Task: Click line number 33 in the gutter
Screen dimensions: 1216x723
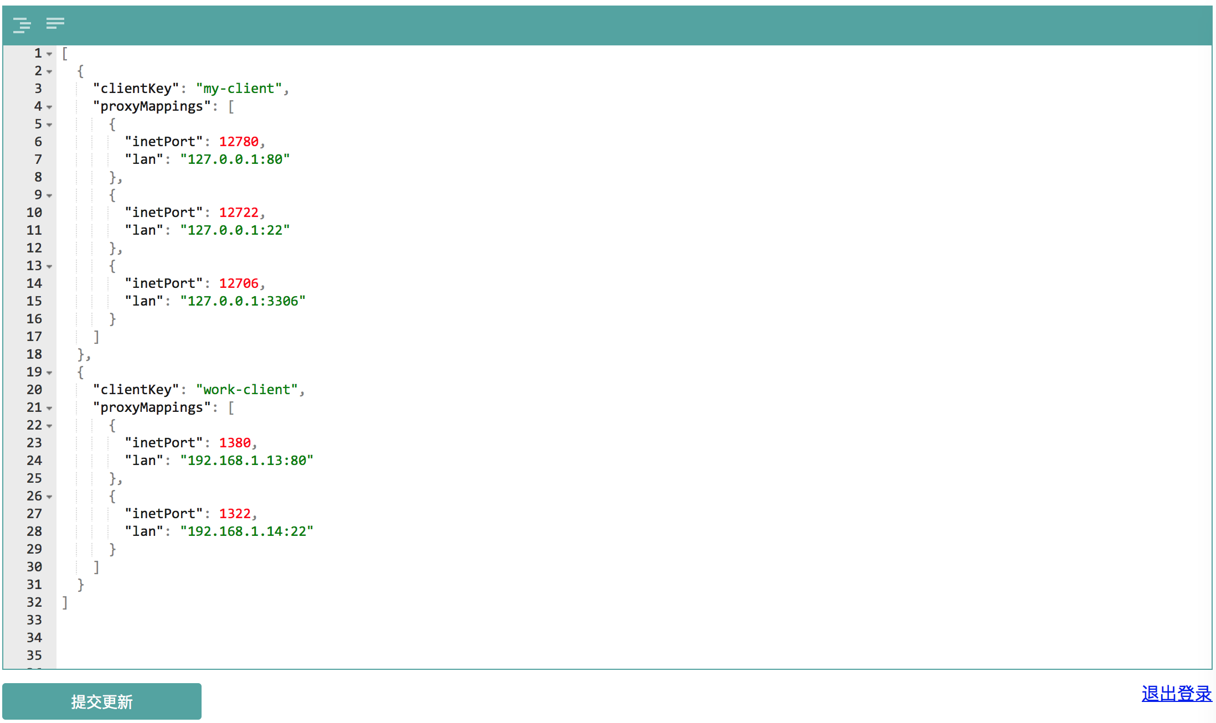Action: click(x=34, y=620)
